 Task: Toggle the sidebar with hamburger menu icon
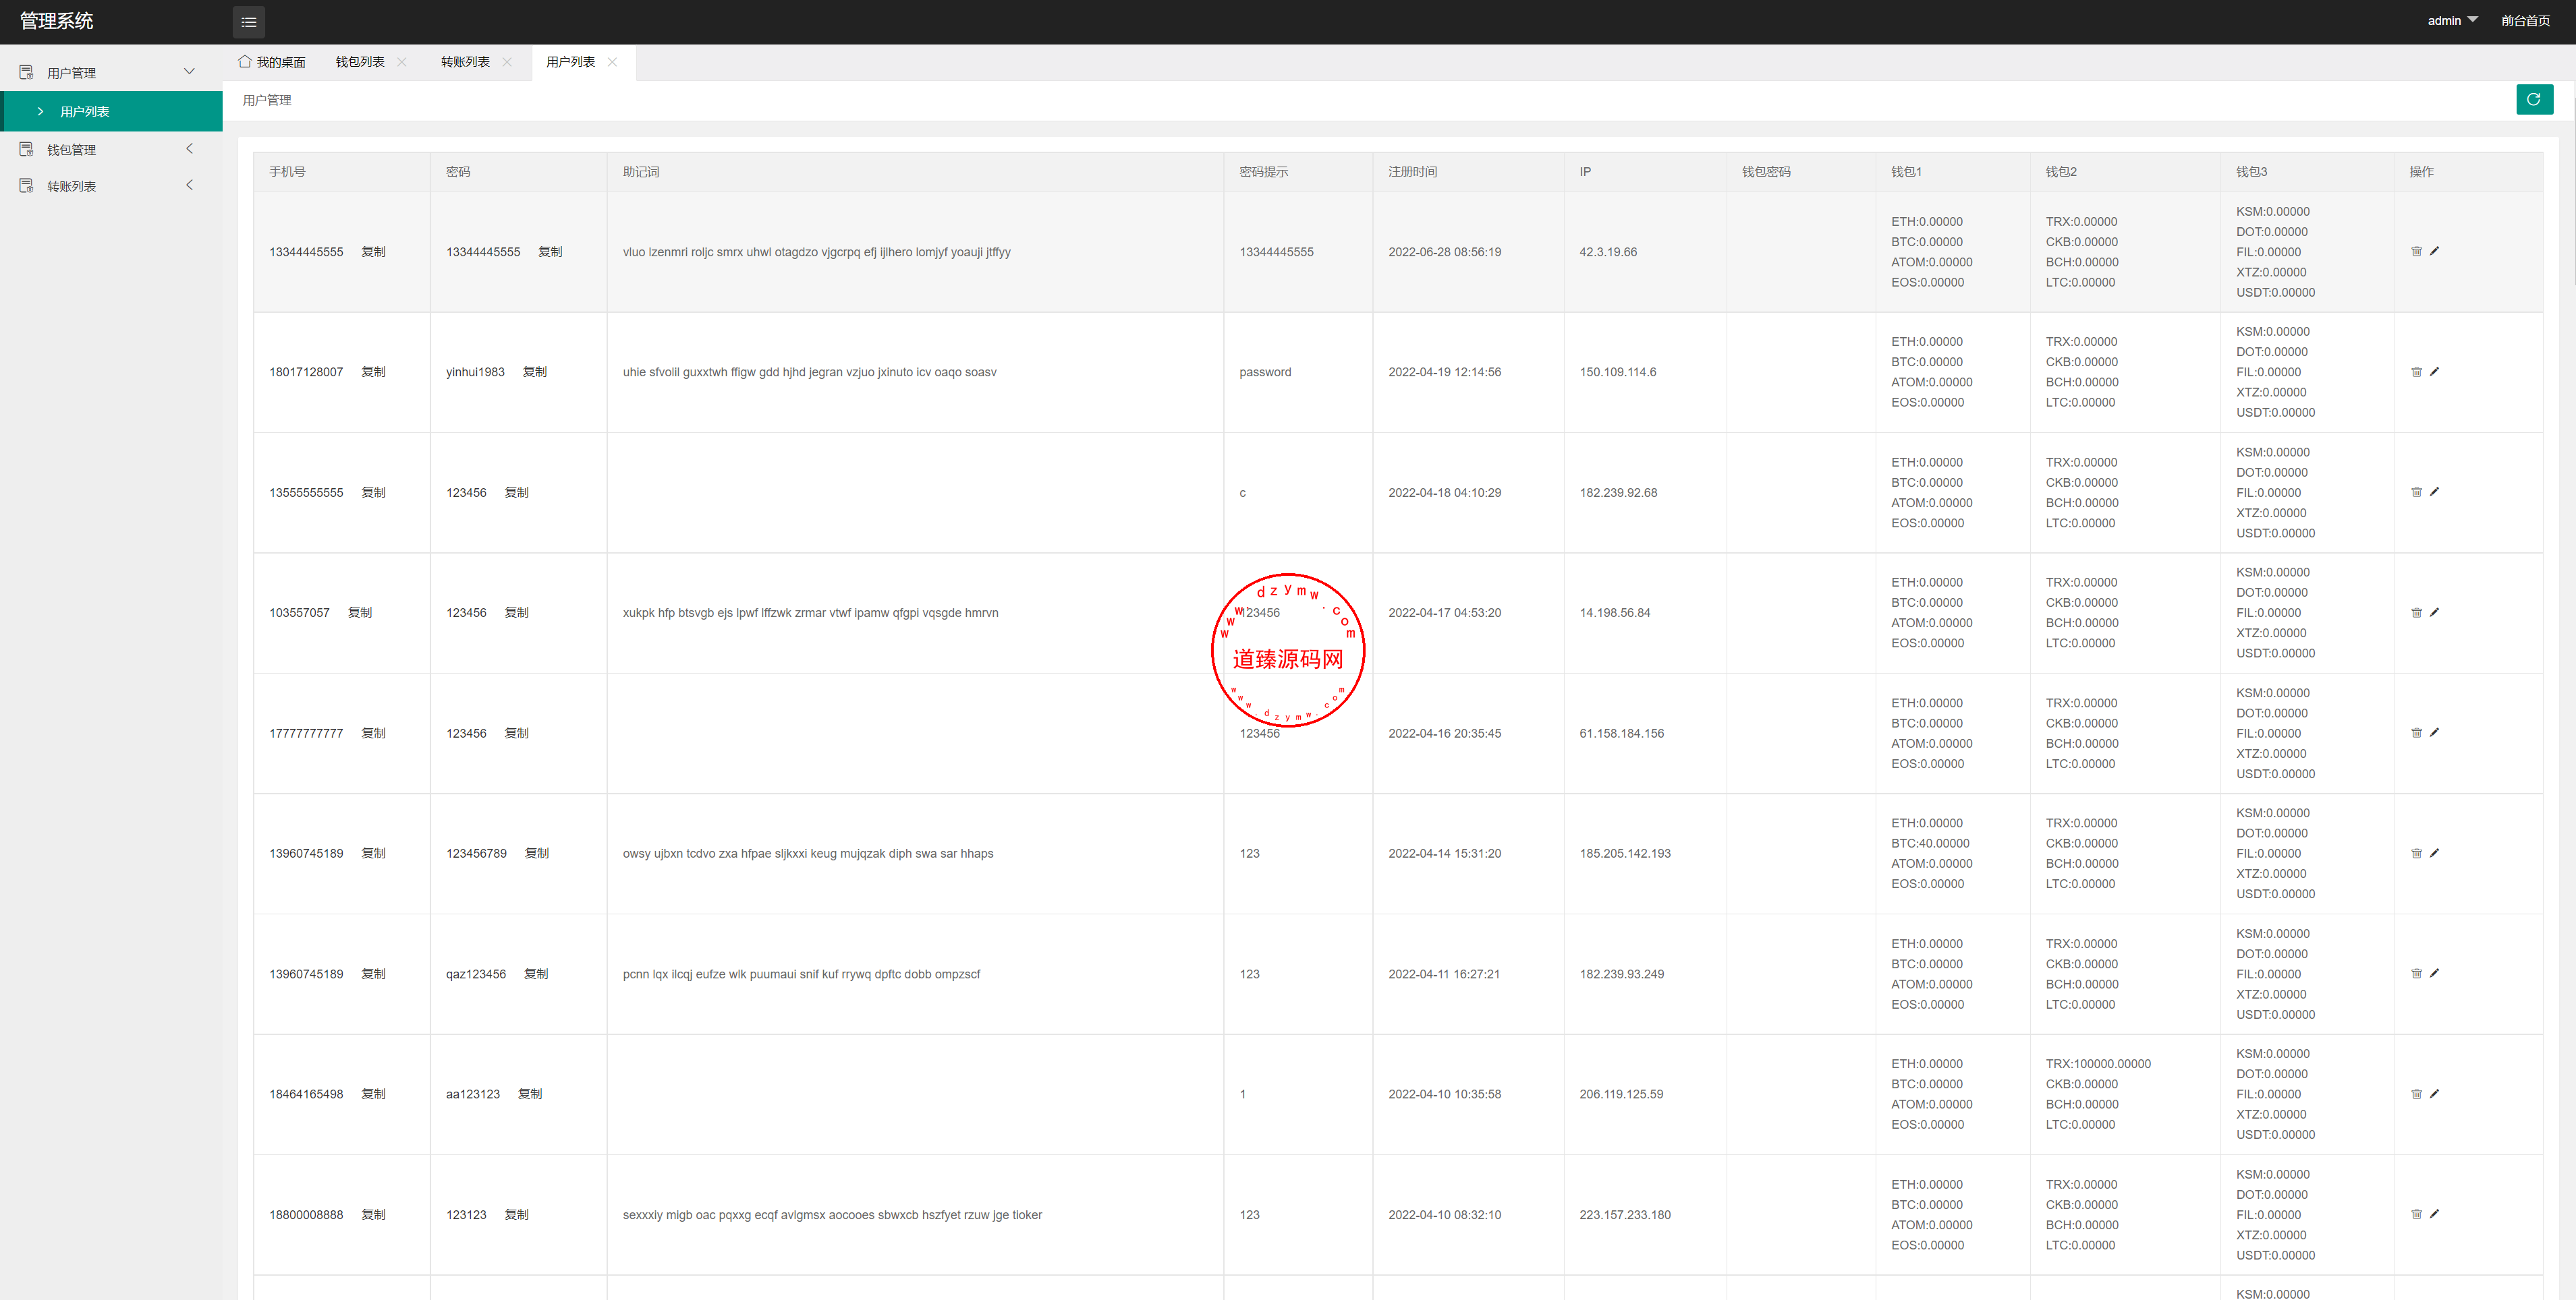click(249, 22)
